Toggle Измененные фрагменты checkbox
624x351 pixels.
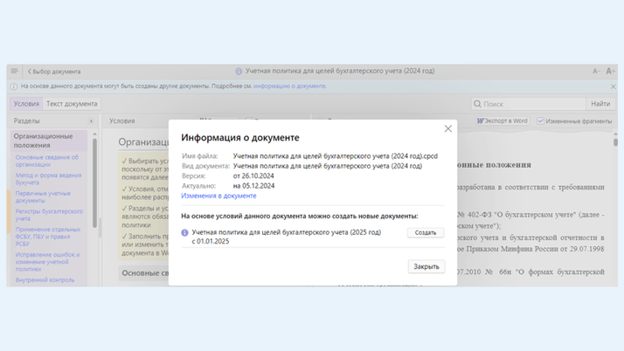[541, 121]
